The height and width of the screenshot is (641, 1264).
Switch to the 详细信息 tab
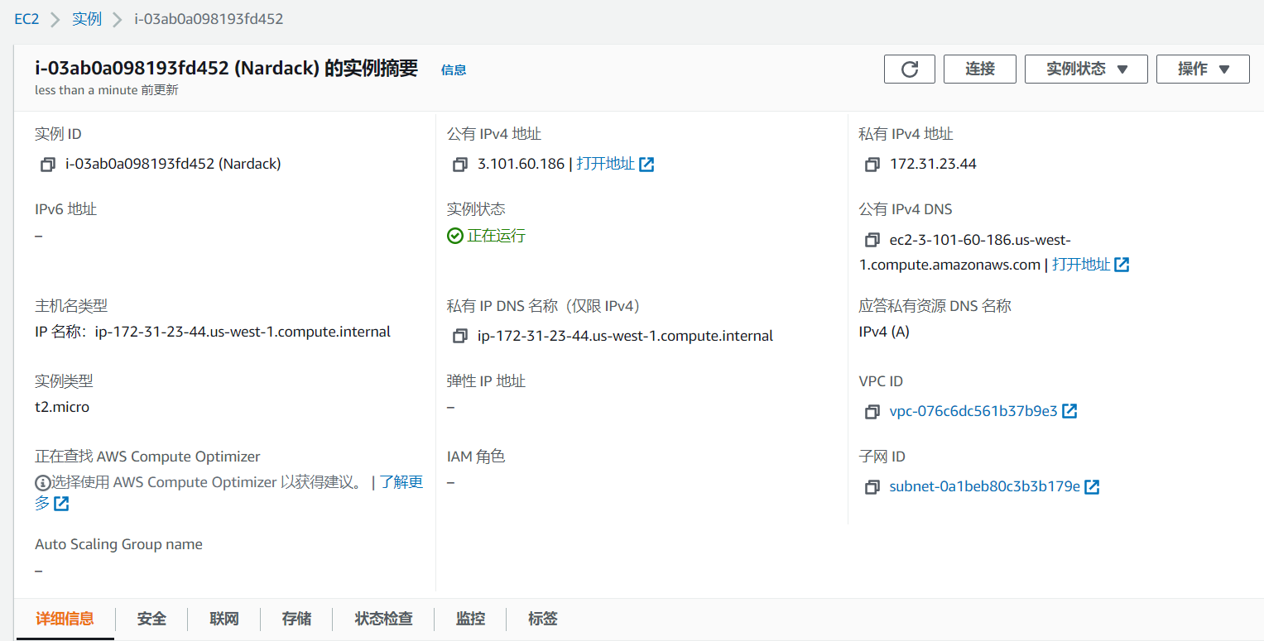point(65,619)
